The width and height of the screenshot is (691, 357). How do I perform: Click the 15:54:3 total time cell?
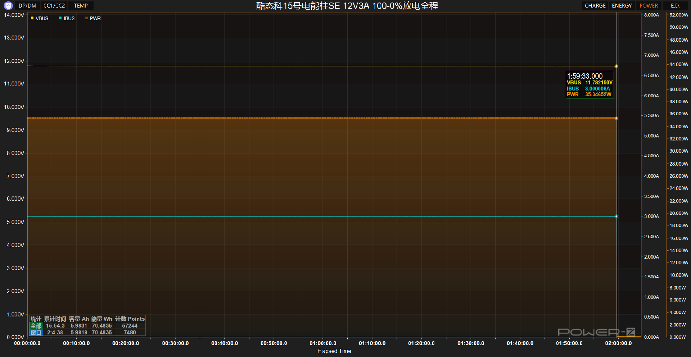[55, 326]
